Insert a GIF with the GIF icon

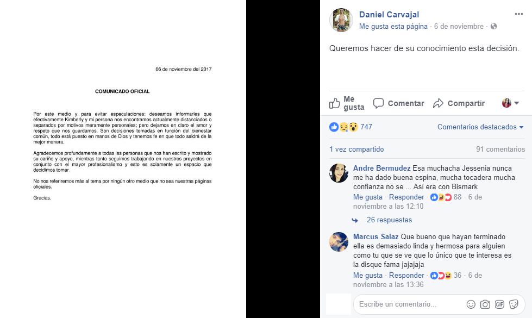(x=499, y=304)
